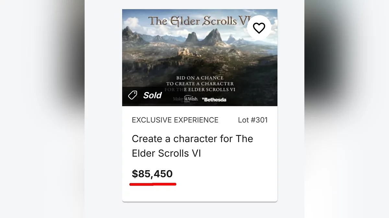Click the "BID ON A CHANCE" text line
This screenshot has height=218, width=389.
tap(200, 78)
